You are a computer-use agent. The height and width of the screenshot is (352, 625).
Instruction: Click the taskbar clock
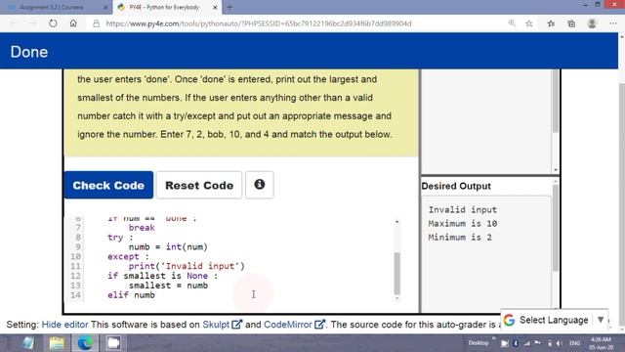(601, 343)
